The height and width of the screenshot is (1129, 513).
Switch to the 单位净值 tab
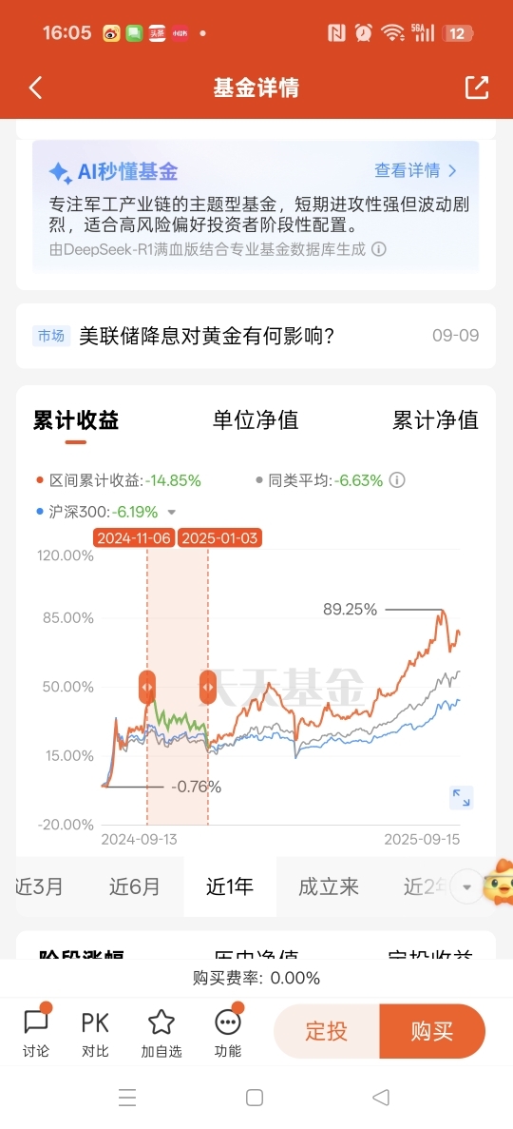tap(256, 419)
